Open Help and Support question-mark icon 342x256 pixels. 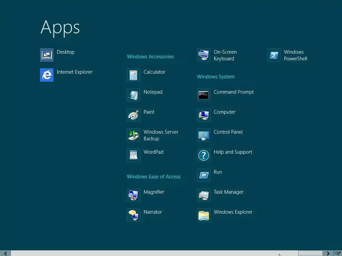[204, 155]
